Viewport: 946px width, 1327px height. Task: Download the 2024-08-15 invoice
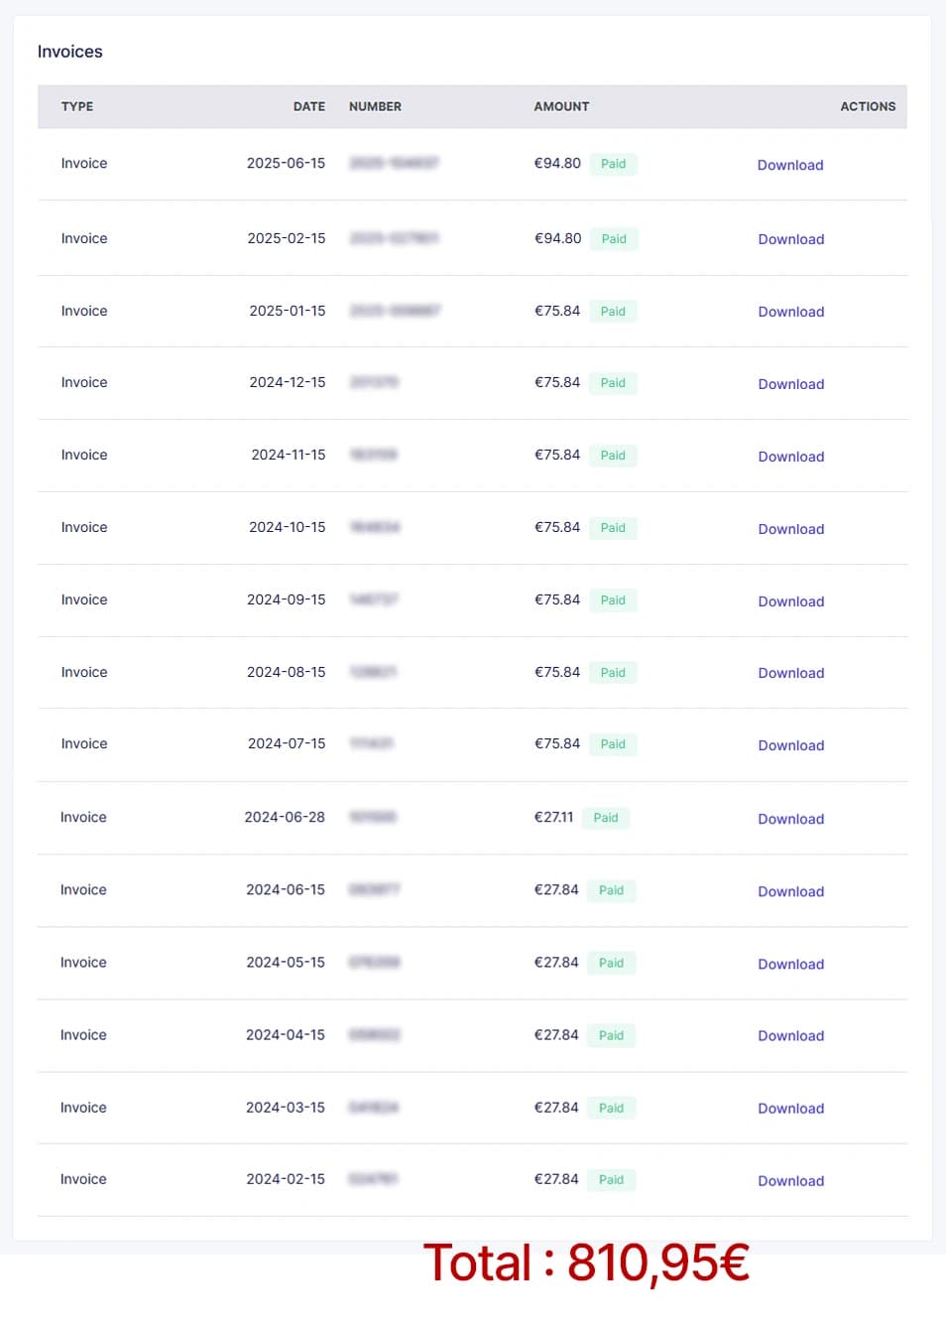(x=790, y=673)
